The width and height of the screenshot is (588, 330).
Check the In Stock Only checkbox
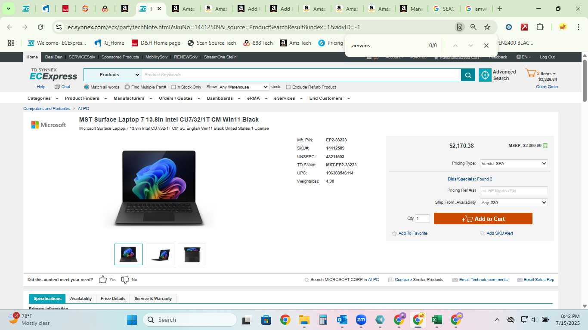pos(173,87)
